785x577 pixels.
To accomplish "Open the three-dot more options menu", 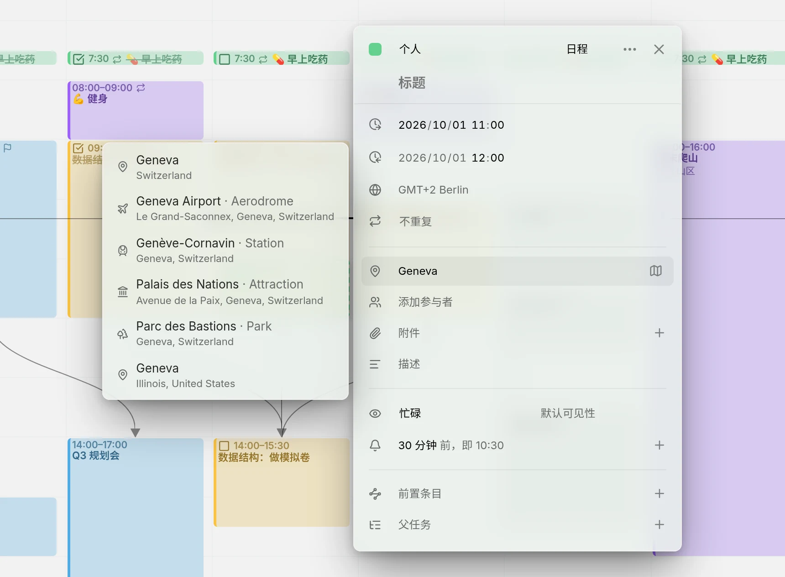I will (x=629, y=49).
